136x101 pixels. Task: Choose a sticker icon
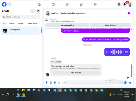pos(55,82)
